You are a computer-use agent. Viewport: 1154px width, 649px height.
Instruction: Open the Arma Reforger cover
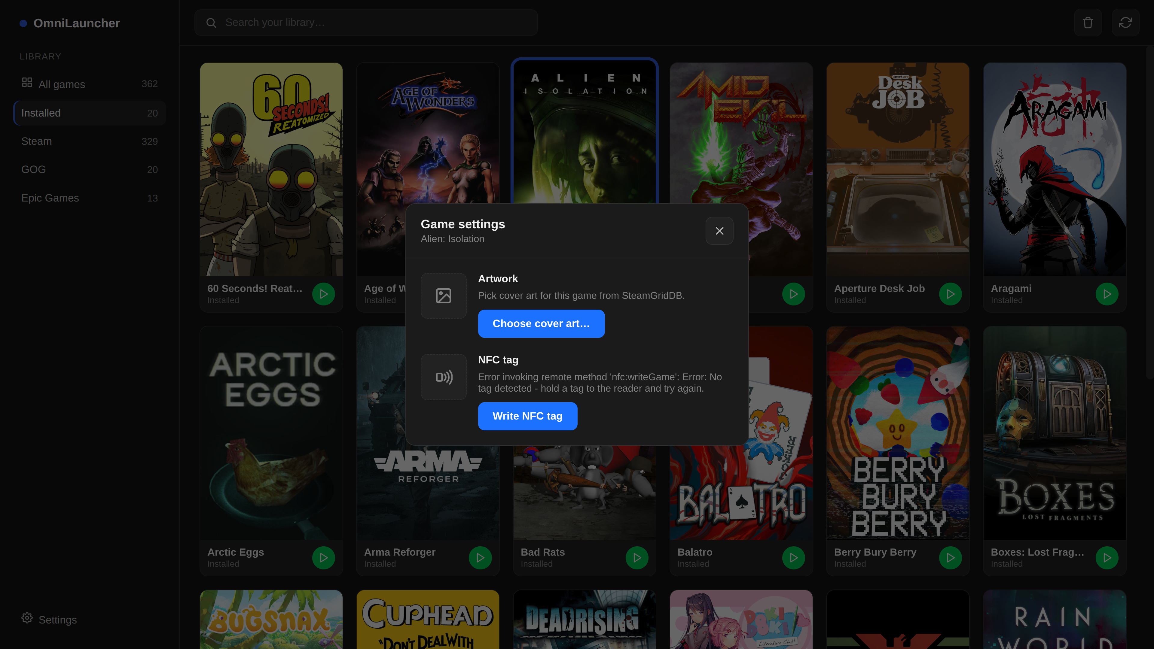(428, 492)
